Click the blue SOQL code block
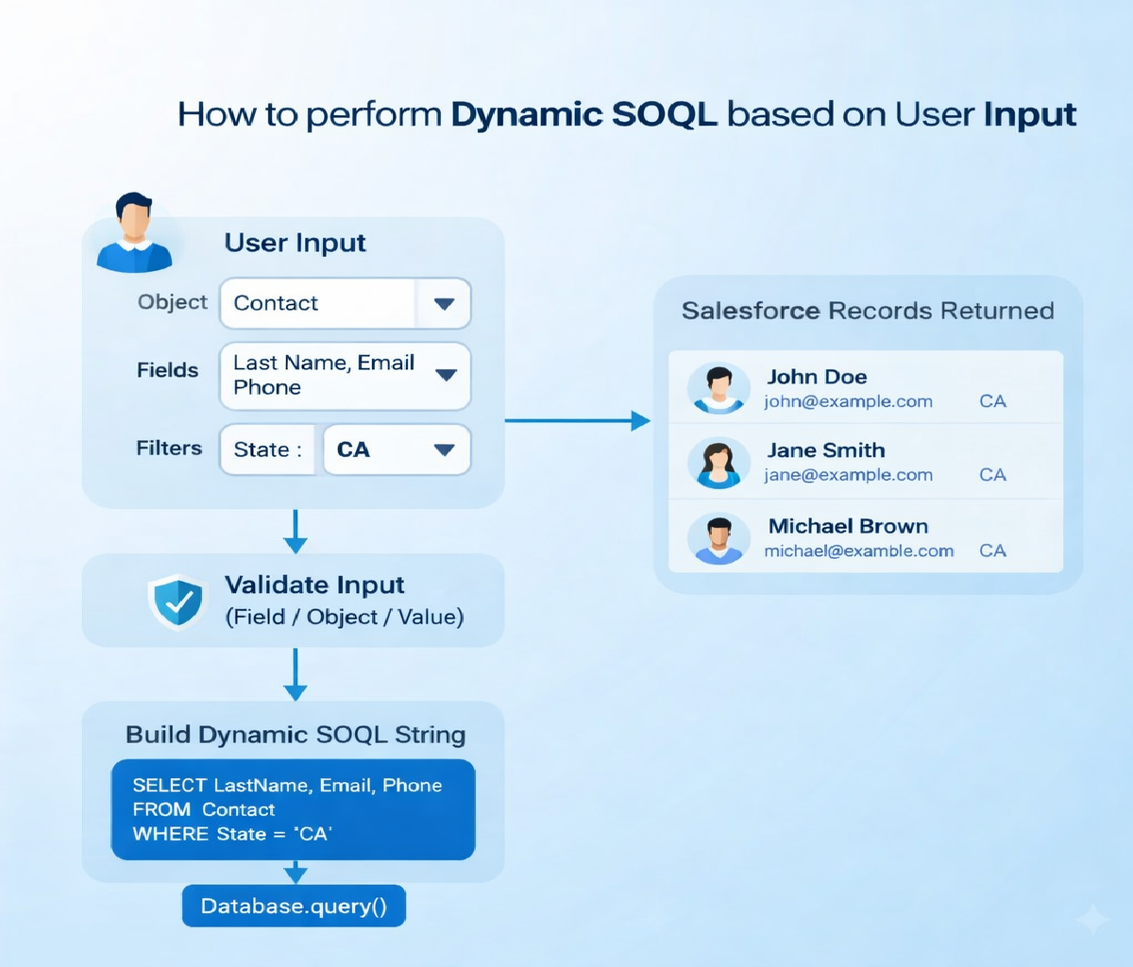The image size is (1133, 967). pos(294,810)
